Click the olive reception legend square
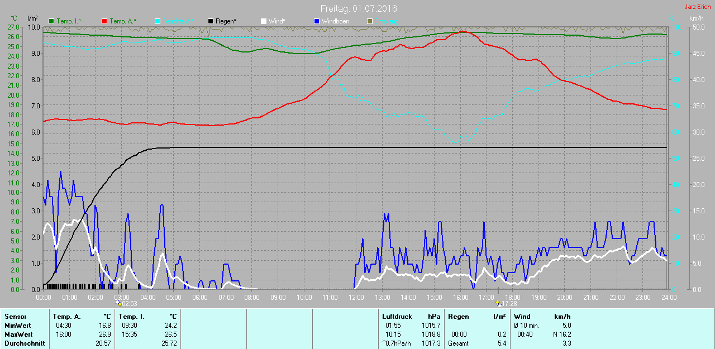Image resolution: width=715 pixels, height=349 pixels. pyautogui.click(x=369, y=21)
